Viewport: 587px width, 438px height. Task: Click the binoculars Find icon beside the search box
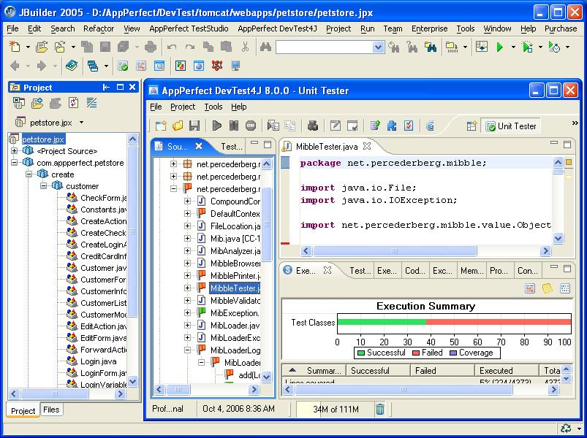(x=265, y=47)
